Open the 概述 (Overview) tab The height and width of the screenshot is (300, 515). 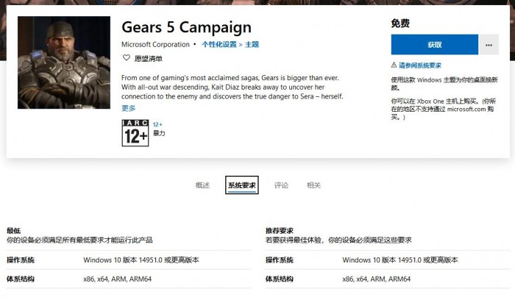[x=202, y=185]
